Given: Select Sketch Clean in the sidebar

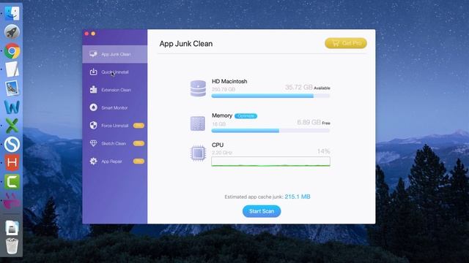Looking at the screenshot, I should click(115, 143).
